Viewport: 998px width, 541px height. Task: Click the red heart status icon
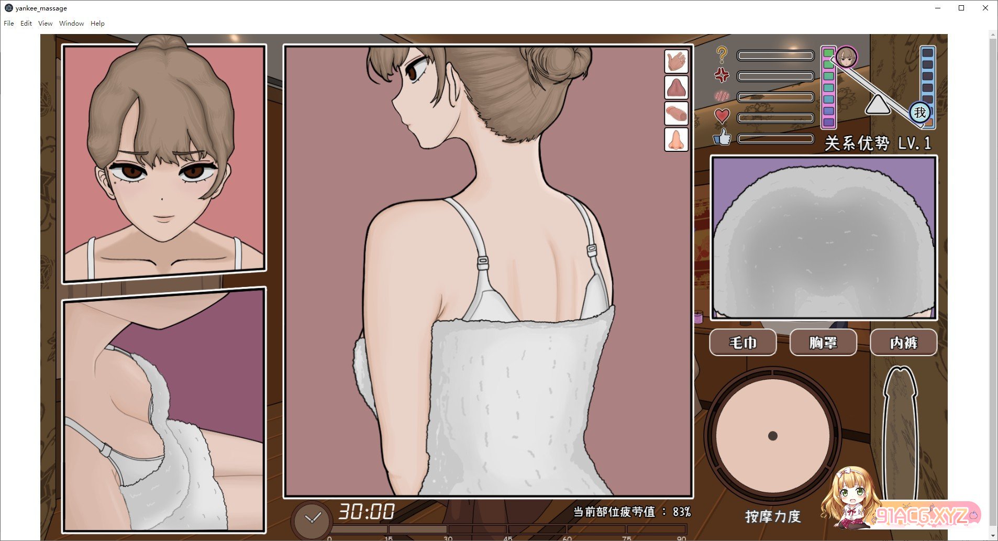click(722, 116)
